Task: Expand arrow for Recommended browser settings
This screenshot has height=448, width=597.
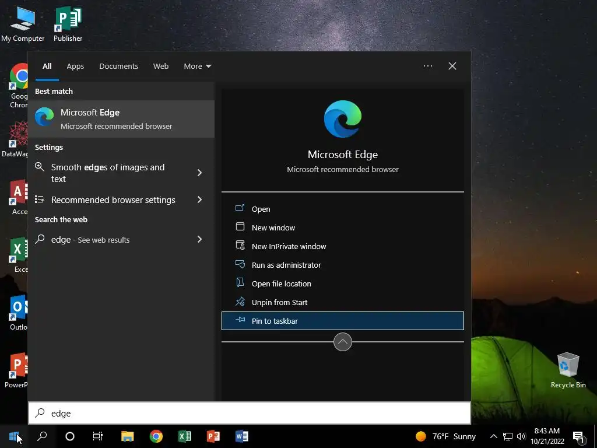Action: 199,199
